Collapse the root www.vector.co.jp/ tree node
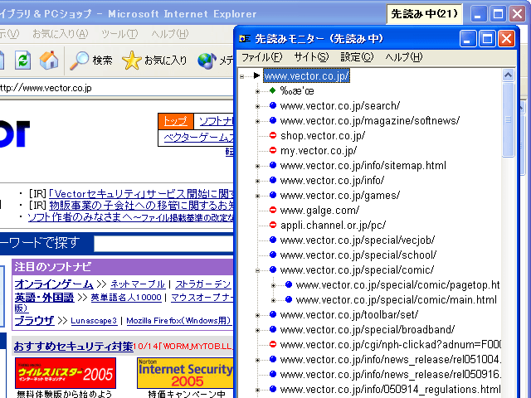 point(241,76)
